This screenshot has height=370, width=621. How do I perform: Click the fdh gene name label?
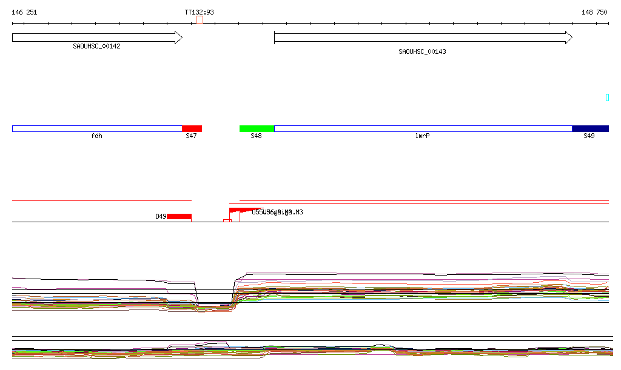(96, 136)
